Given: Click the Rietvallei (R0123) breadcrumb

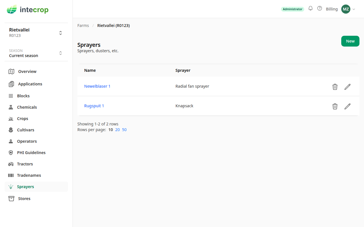Looking at the screenshot, I should (113, 26).
